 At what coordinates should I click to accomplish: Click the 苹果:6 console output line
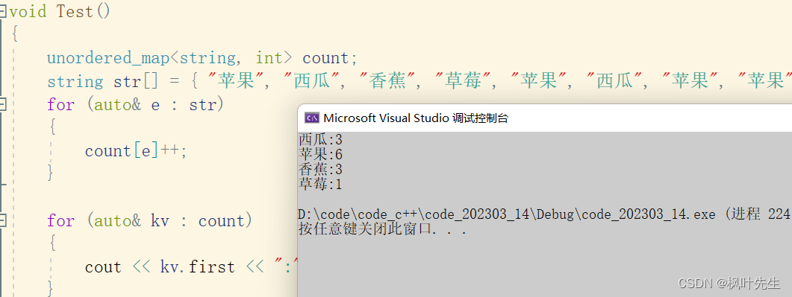(x=320, y=154)
